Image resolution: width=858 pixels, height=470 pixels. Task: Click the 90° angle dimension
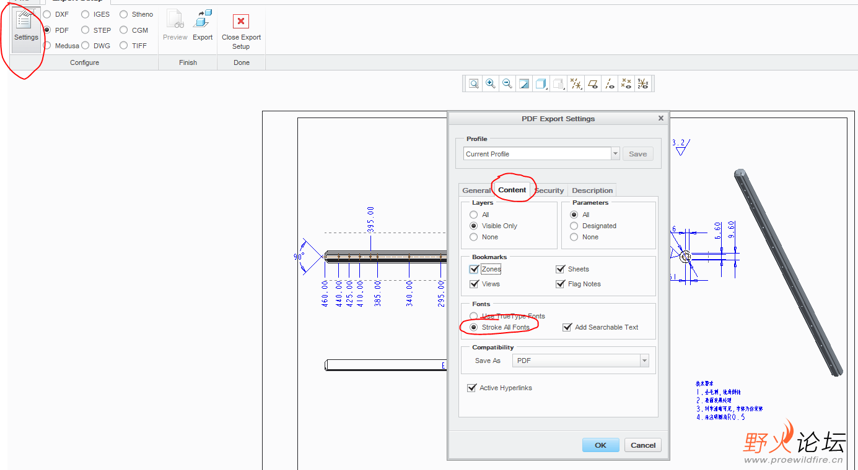tap(299, 256)
